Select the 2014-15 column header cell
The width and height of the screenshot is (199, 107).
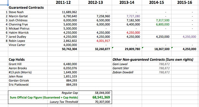click(x=157, y=2)
